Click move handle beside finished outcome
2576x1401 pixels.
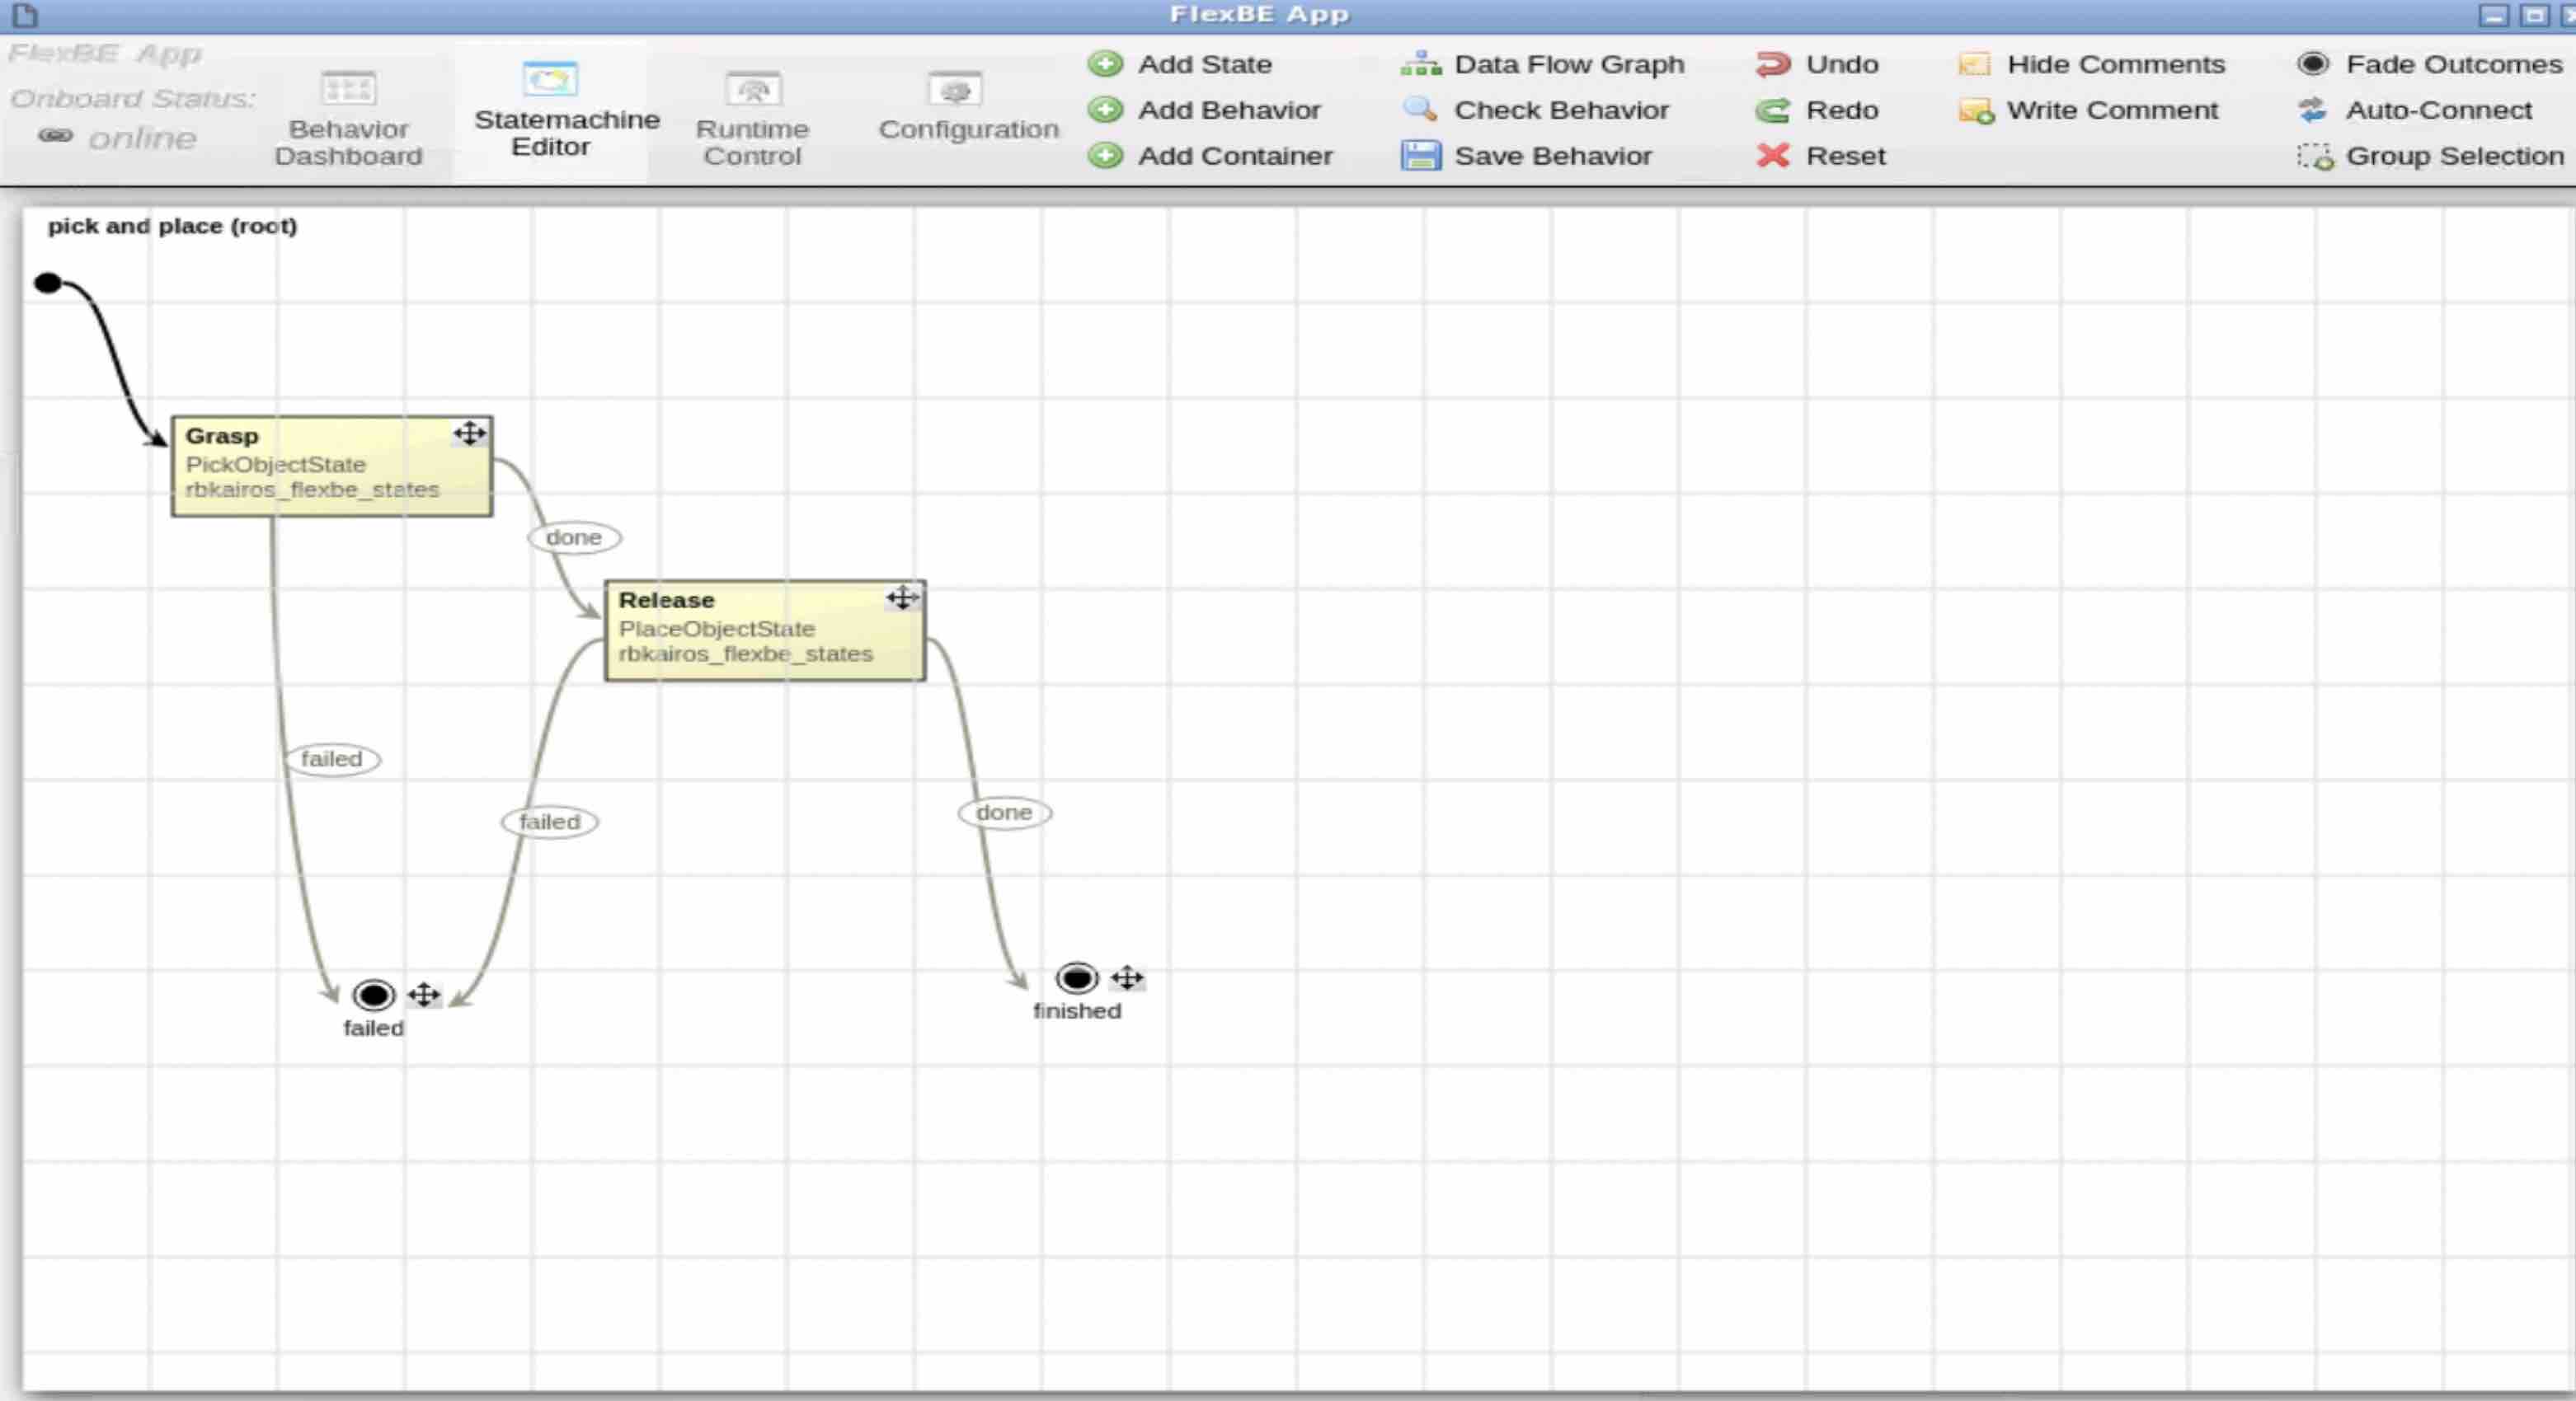pyautogui.click(x=1127, y=978)
